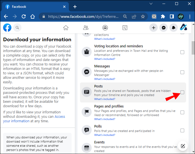Click 'What's included?' under Posts
This screenshot has height=154, width=195.
pyautogui.click(x=104, y=99)
